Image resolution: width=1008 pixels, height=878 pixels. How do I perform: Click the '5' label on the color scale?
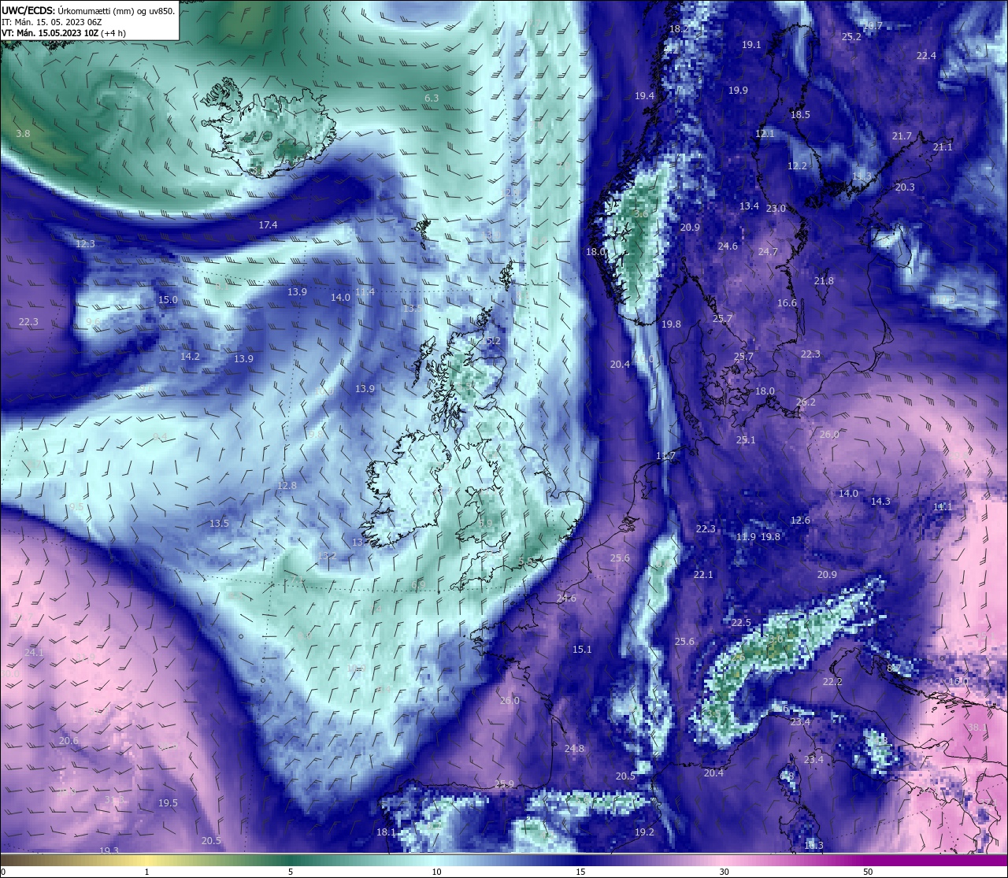click(291, 872)
